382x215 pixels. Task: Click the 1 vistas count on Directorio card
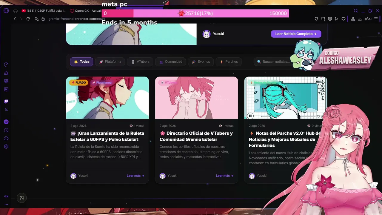pos(226,126)
